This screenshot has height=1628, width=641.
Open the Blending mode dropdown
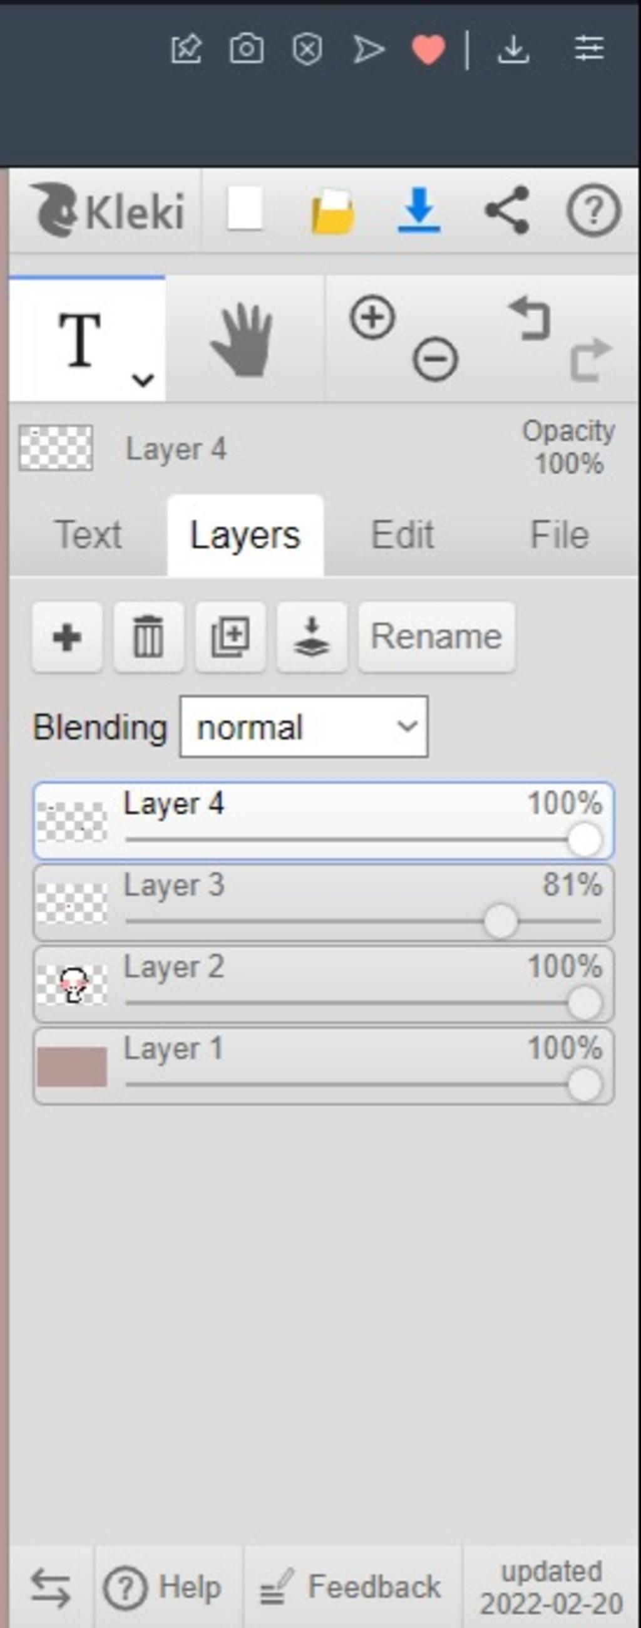click(304, 727)
